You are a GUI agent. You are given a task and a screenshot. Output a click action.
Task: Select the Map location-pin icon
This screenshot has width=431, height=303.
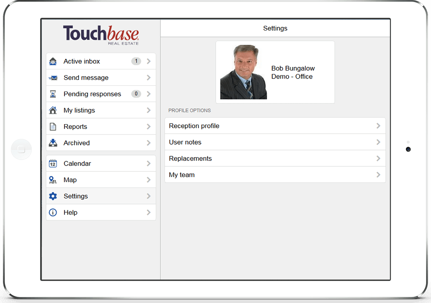tap(53, 180)
